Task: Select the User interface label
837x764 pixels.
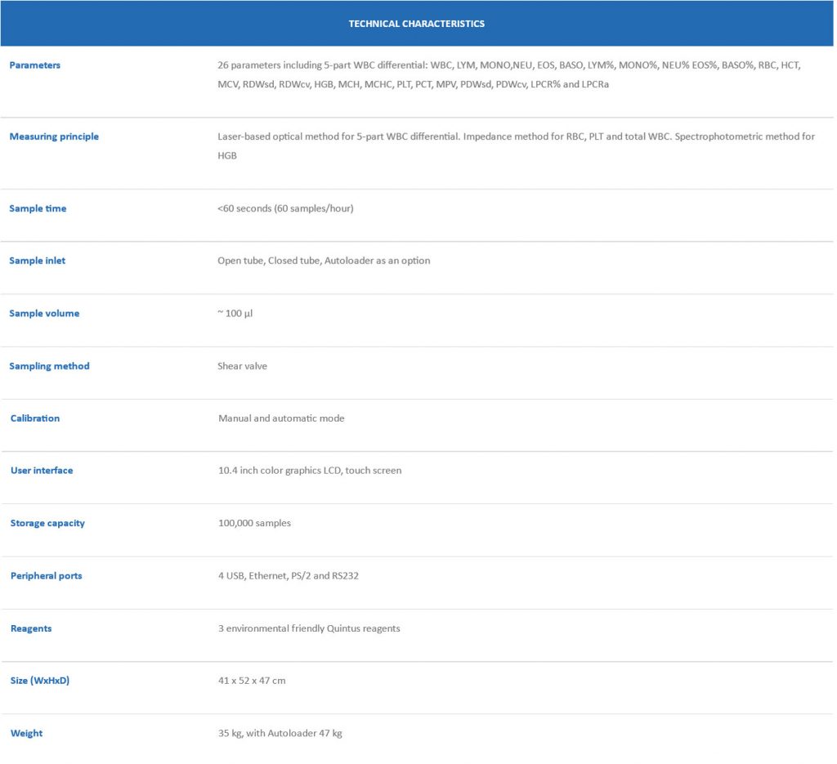Action: pos(42,471)
